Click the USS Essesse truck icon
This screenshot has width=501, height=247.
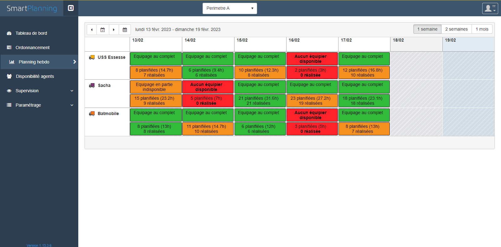92,58
